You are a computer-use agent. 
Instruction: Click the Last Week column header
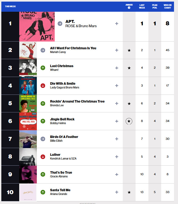[x=142, y=6]
